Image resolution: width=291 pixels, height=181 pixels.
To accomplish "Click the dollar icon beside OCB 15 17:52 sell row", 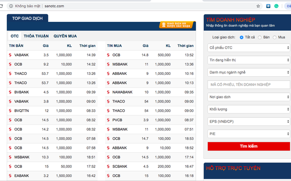I will (x=10, y=166).
